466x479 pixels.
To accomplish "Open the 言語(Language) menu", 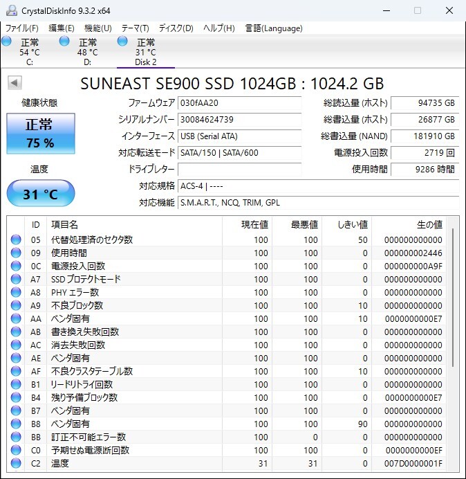I will [274, 28].
